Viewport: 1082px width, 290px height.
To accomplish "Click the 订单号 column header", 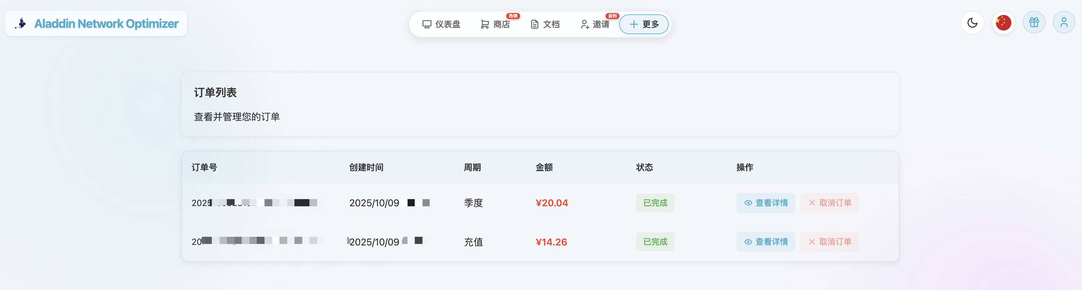I will click(x=204, y=167).
